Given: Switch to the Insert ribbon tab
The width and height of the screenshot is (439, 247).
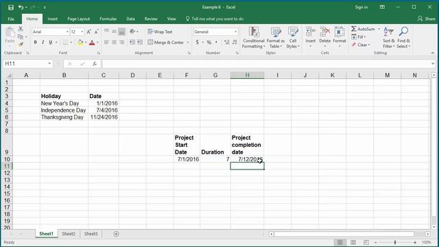Looking at the screenshot, I should coord(52,19).
